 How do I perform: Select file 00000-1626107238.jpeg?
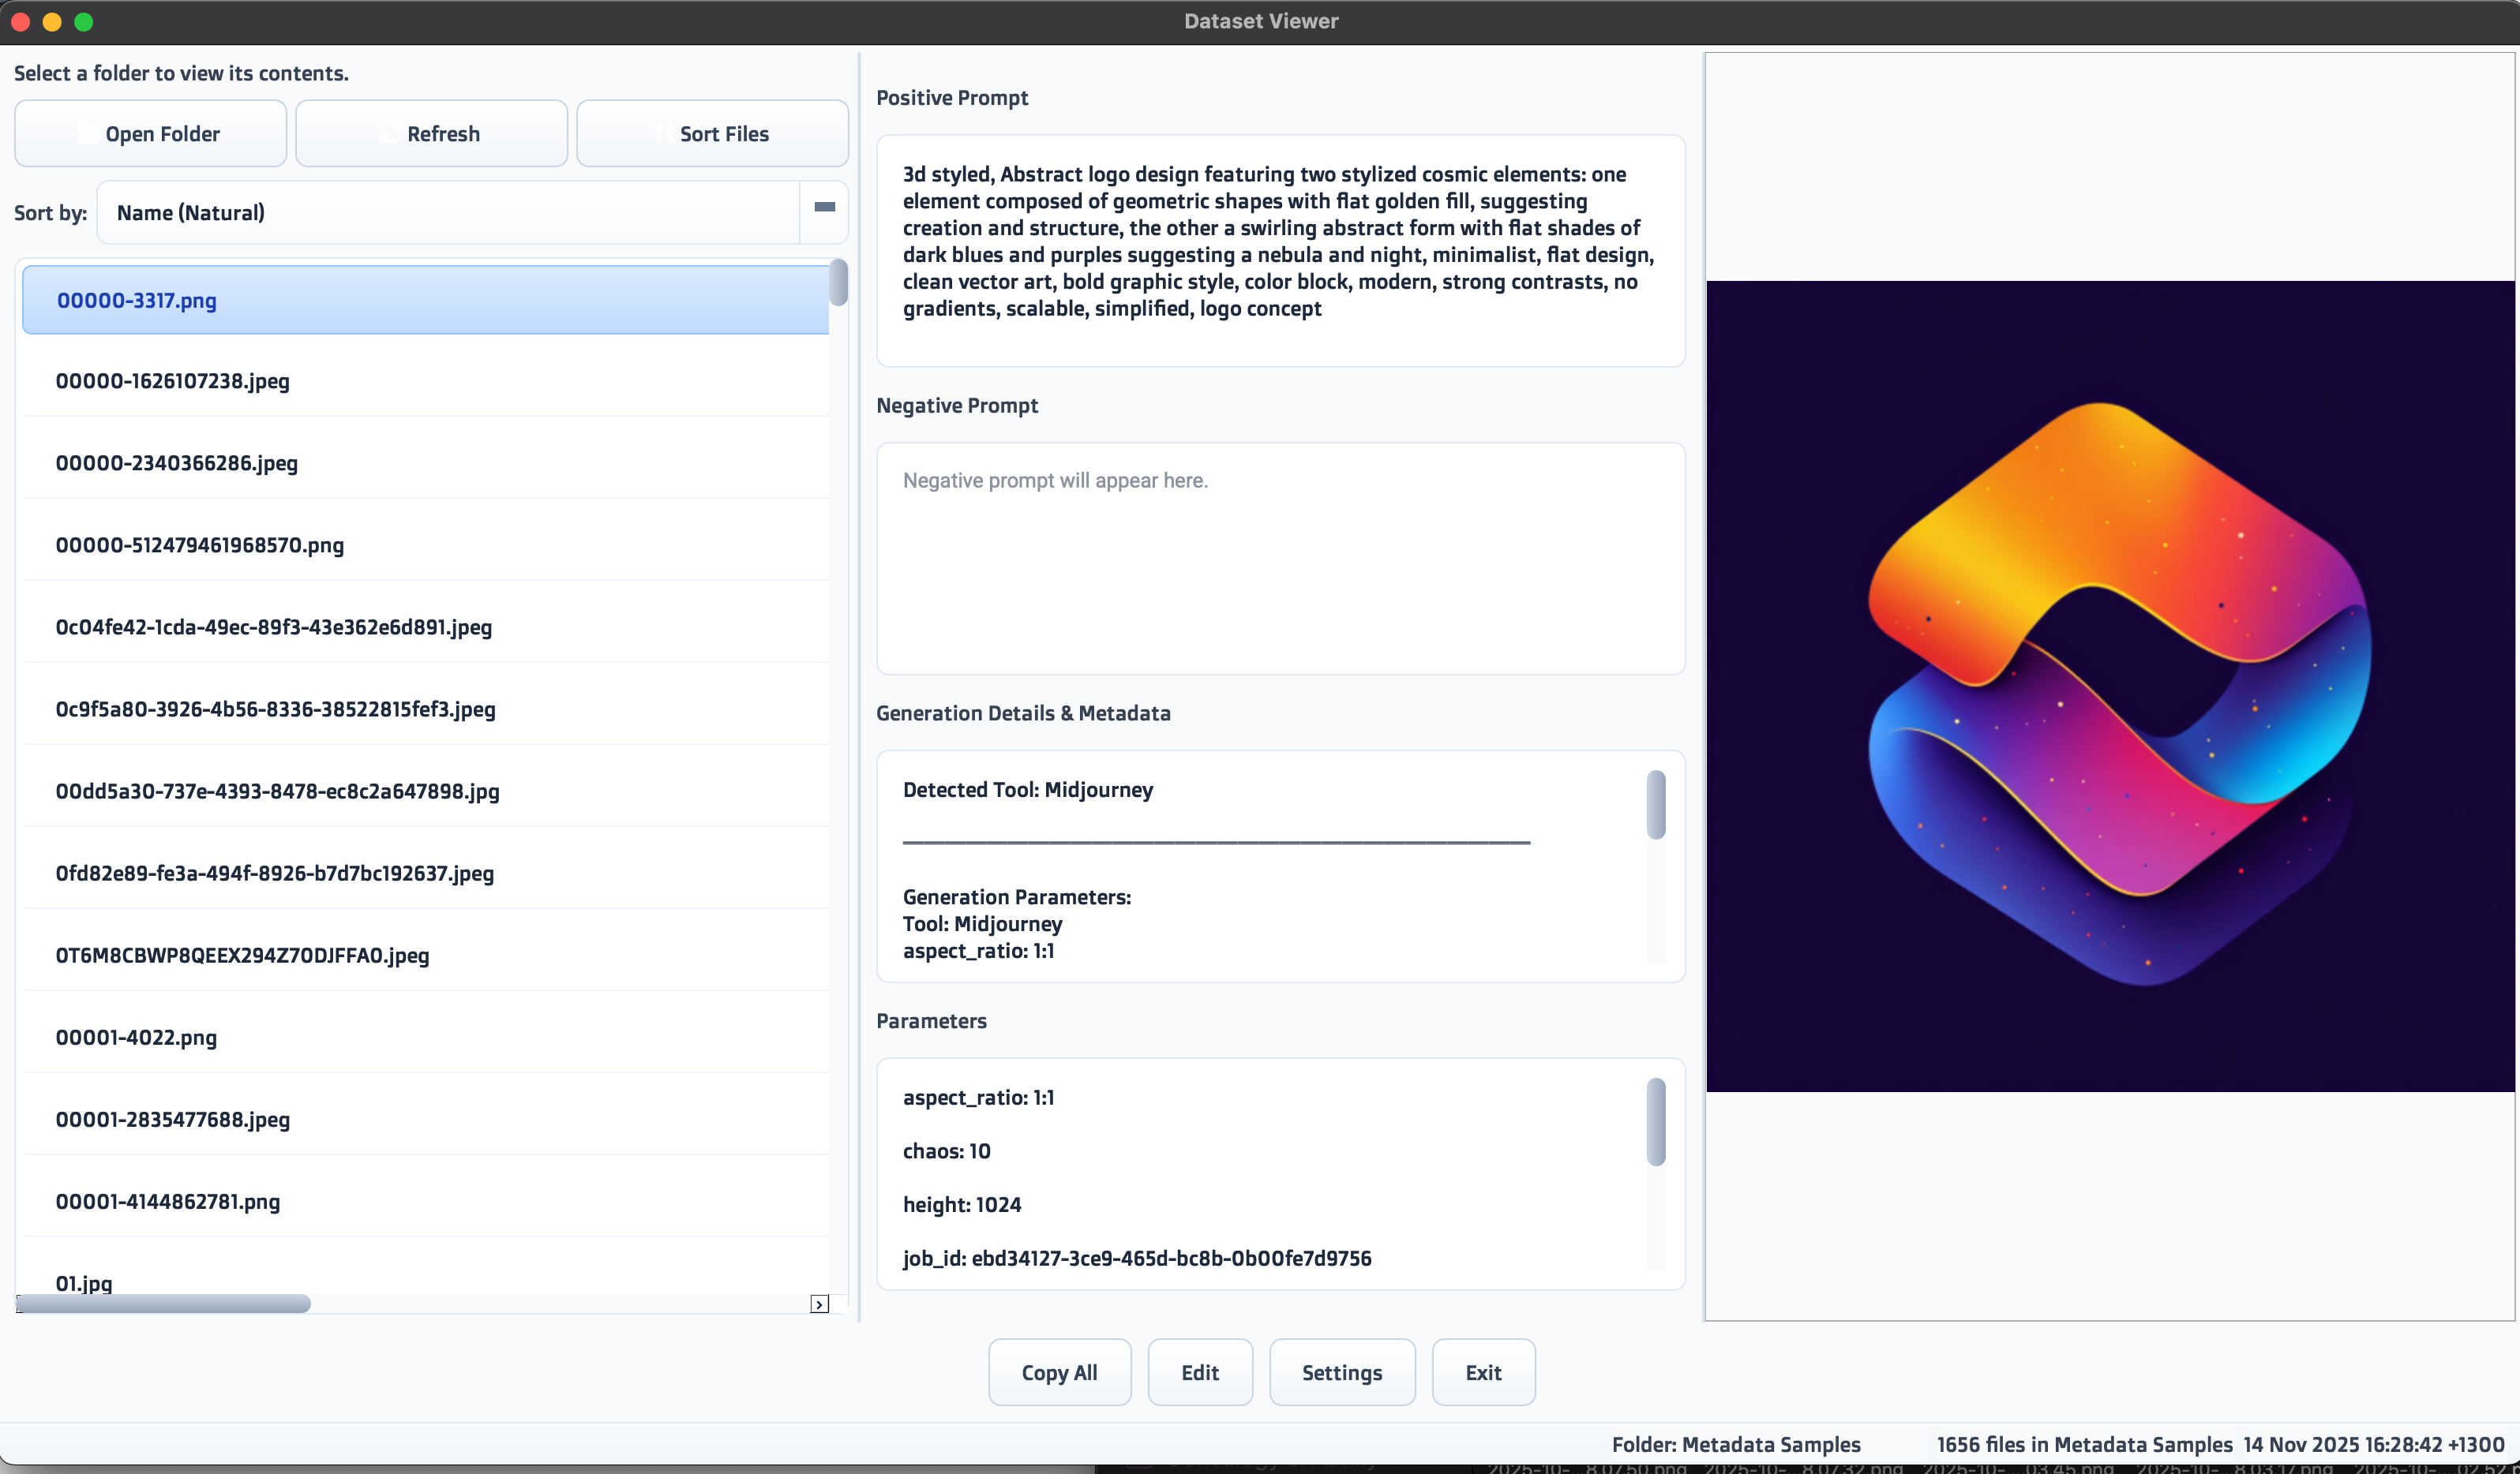tap(172, 381)
